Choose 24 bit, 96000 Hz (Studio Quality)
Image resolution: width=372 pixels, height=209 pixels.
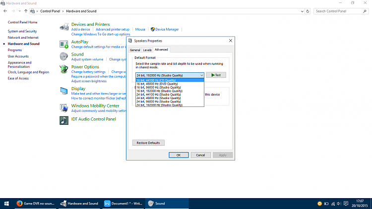170,102
